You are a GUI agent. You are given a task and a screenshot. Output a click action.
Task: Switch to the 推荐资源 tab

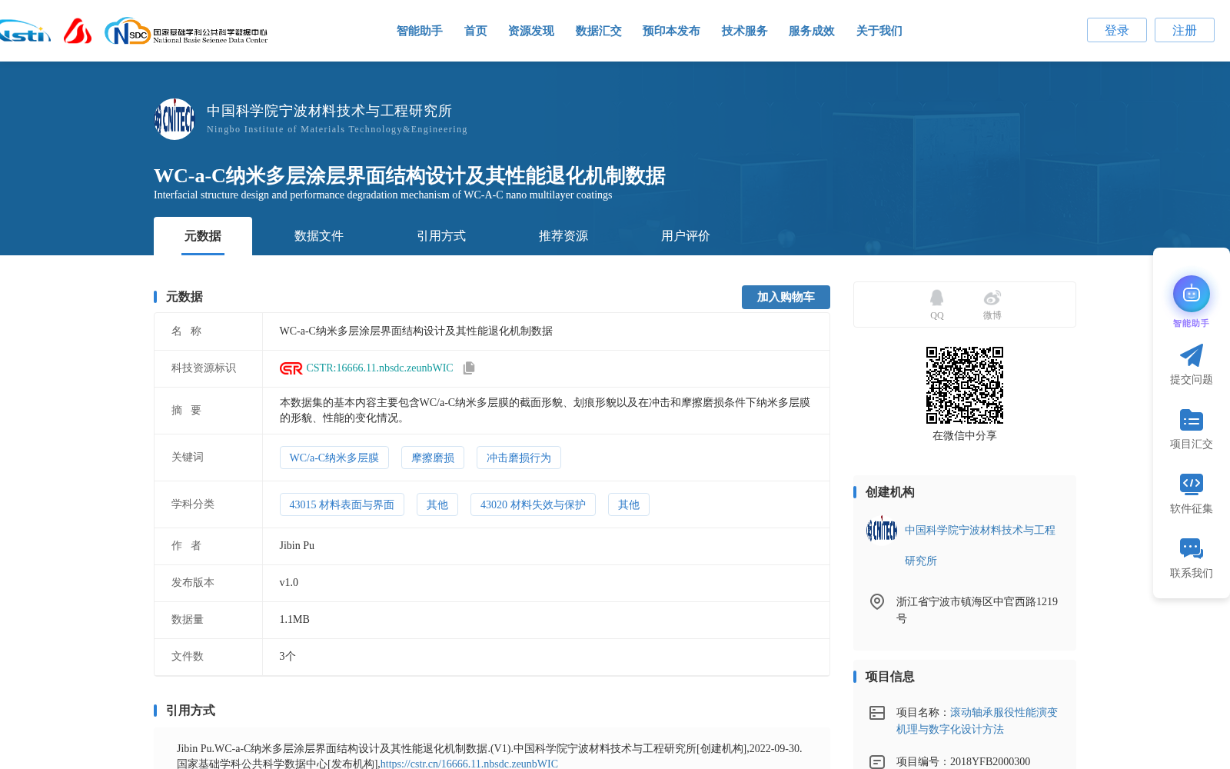pyautogui.click(x=563, y=236)
